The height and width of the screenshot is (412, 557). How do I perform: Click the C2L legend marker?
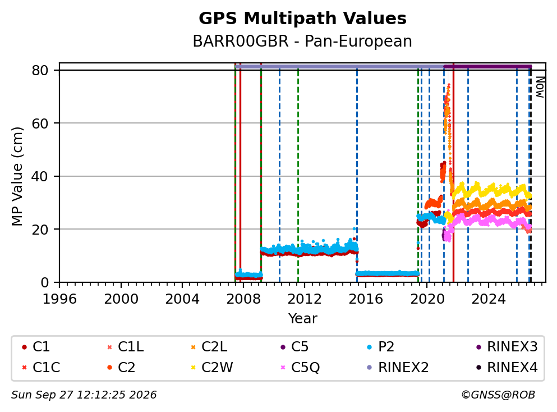(194, 347)
